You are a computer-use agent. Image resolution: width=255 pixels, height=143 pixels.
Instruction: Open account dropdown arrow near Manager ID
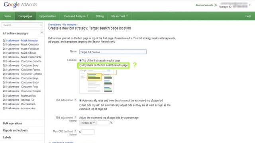pyautogui.click(x=250, y=5)
